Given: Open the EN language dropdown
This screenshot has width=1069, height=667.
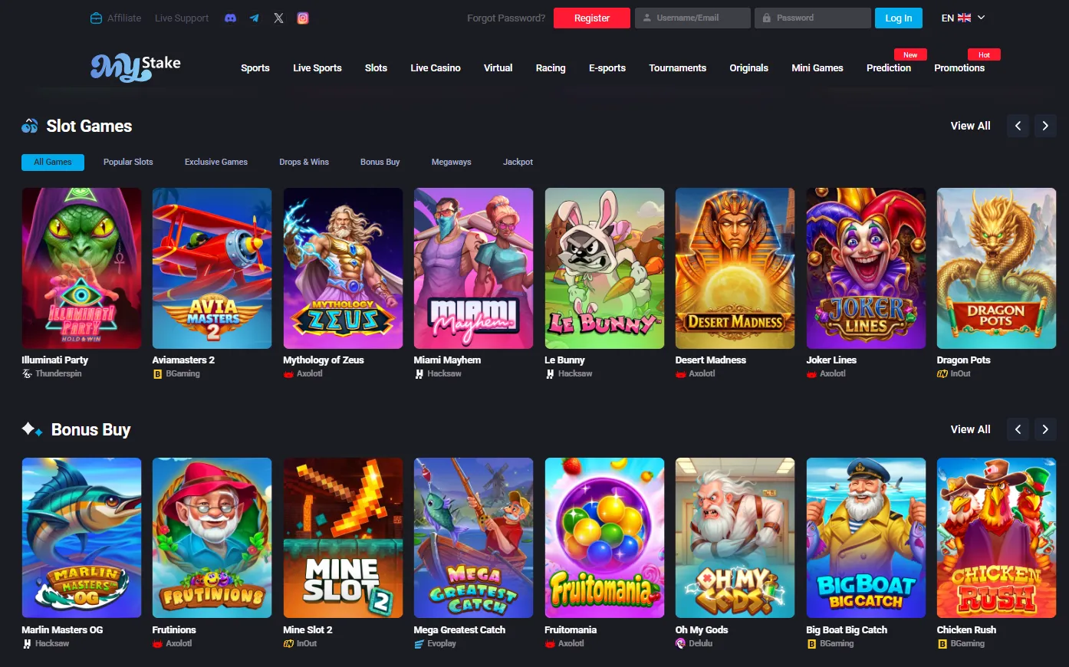Looking at the screenshot, I should point(963,18).
